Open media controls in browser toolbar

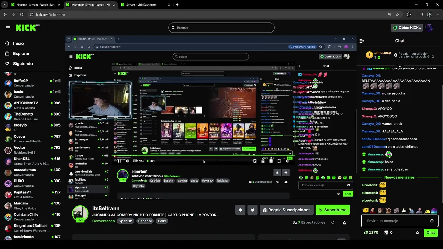421,15
